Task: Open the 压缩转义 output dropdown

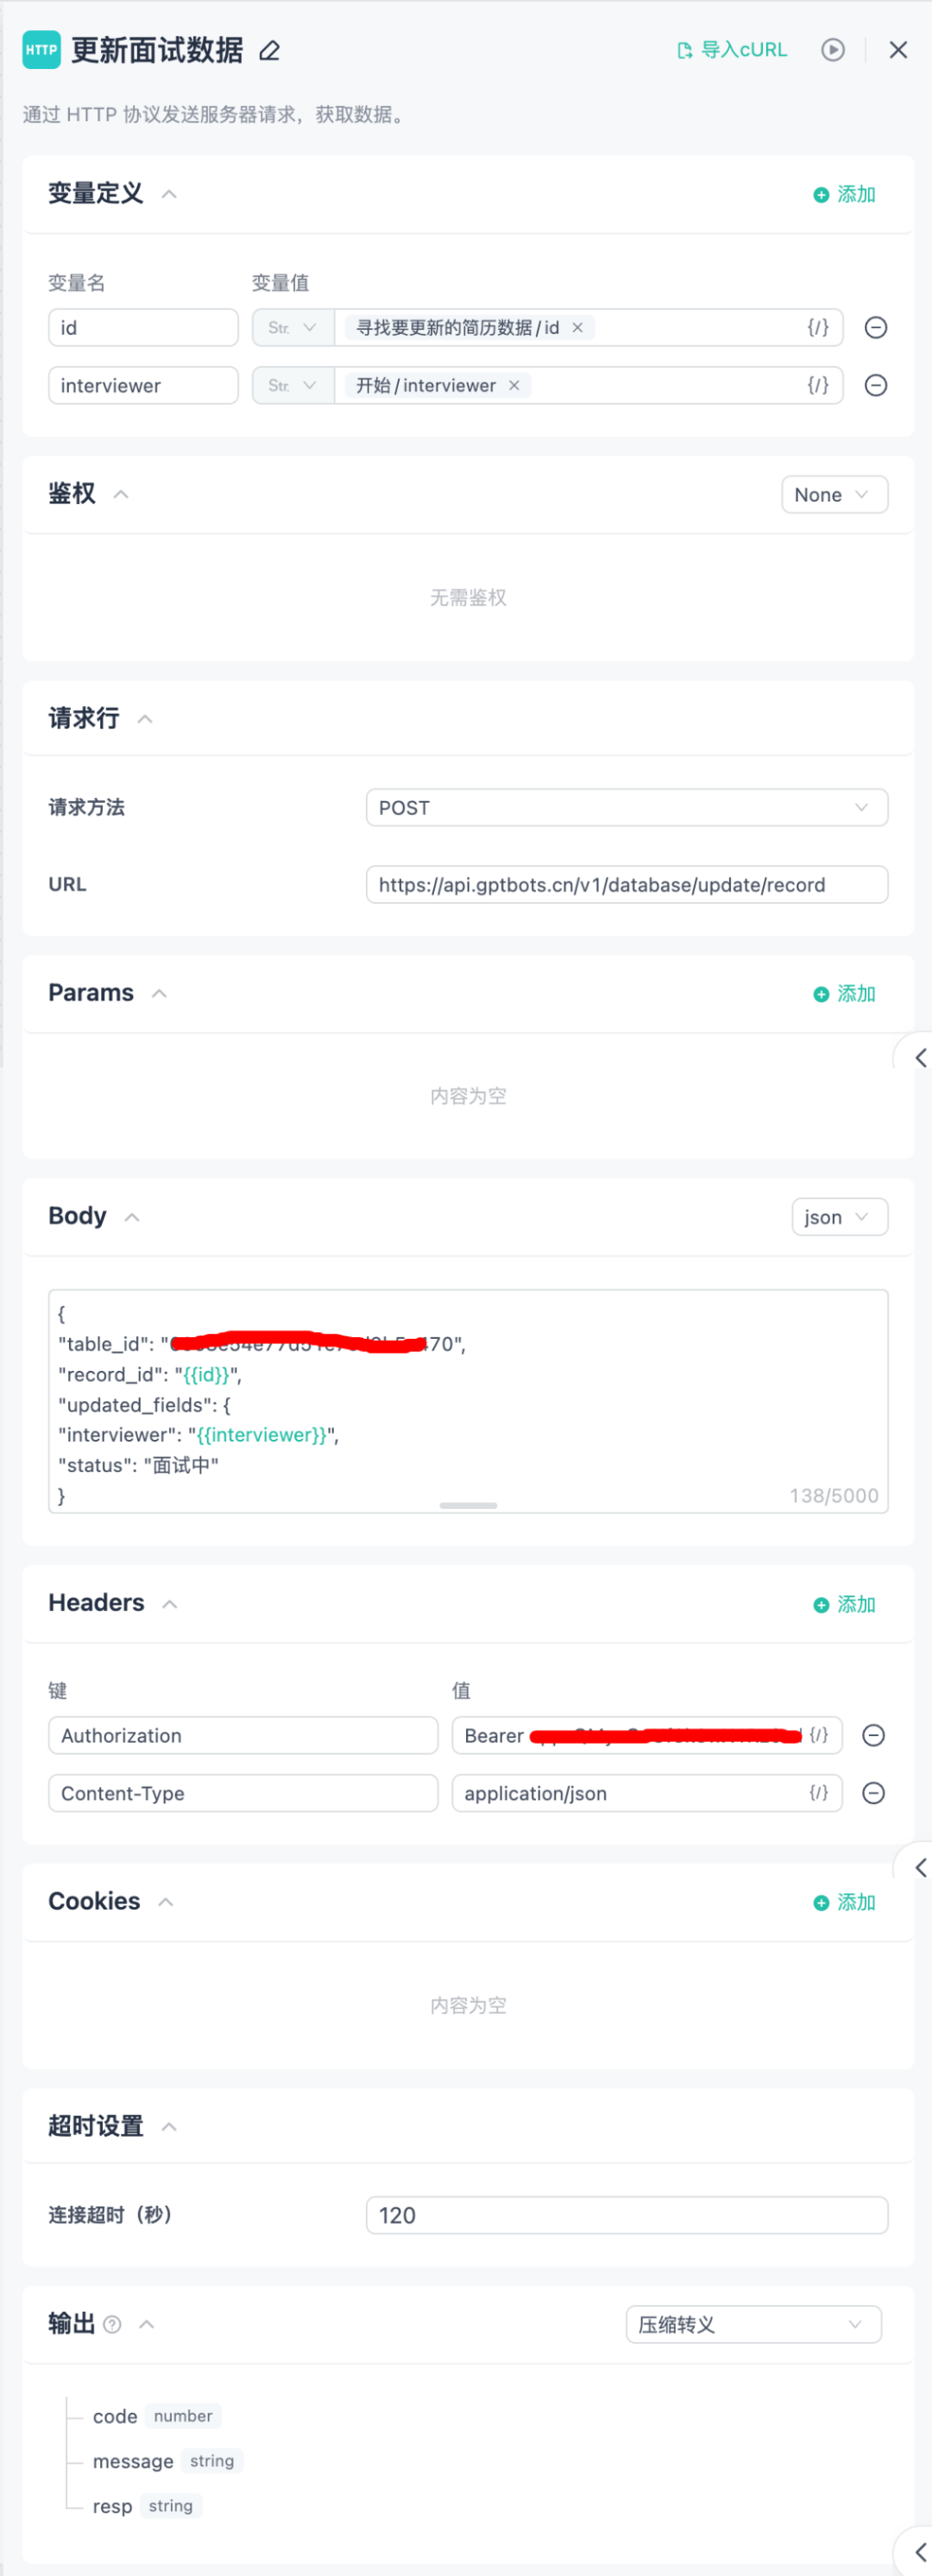Action: tap(753, 2324)
